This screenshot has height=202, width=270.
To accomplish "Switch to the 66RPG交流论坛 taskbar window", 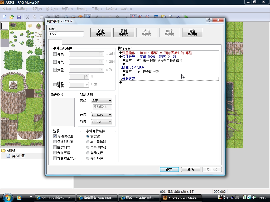I will (55, 198).
